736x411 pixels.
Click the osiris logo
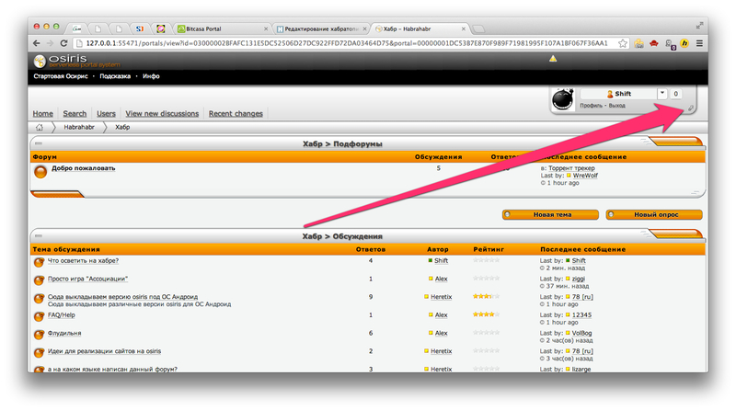click(76, 61)
